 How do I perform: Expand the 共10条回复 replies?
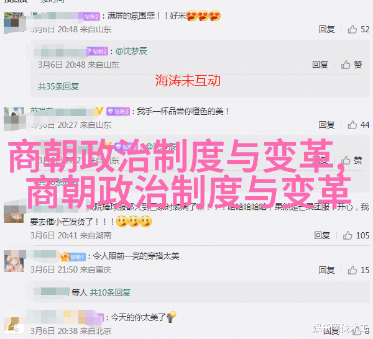click(110, 292)
